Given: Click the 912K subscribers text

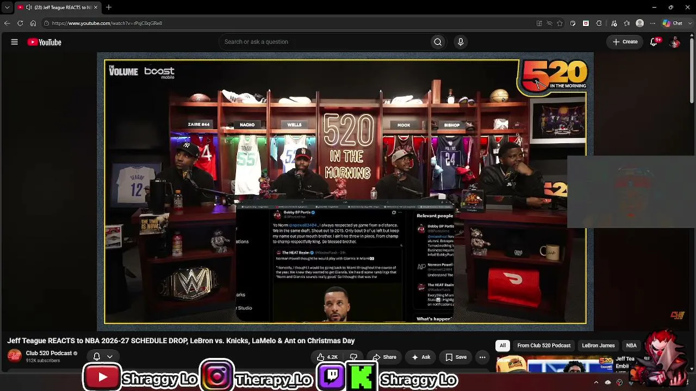Looking at the screenshot, I should point(43,361).
